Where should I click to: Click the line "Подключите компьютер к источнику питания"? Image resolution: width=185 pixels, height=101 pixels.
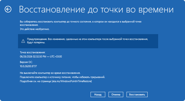point(62,77)
